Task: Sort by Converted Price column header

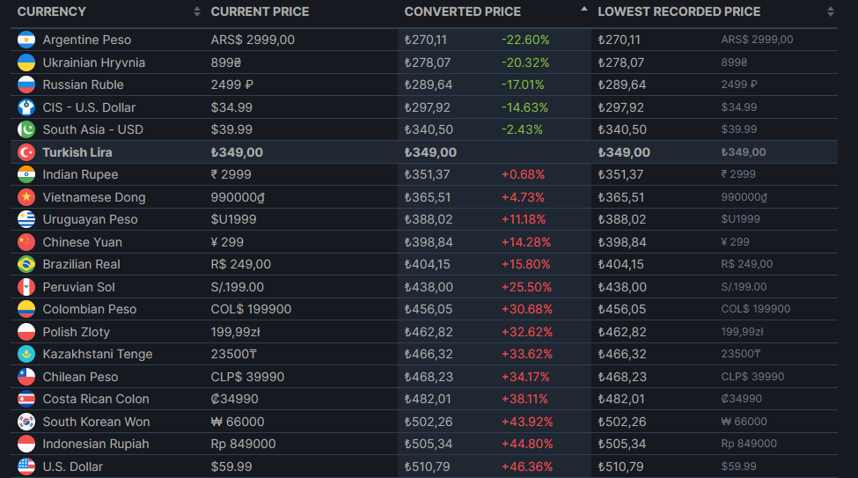Action: [x=463, y=11]
